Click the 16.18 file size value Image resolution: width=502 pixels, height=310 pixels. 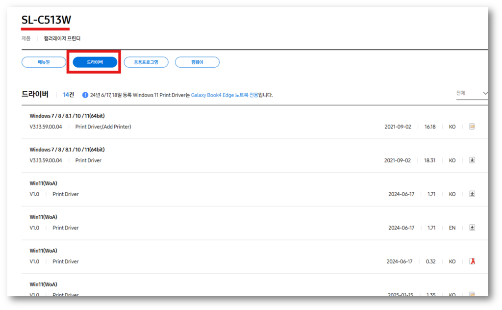pyautogui.click(x=430, y=127)
